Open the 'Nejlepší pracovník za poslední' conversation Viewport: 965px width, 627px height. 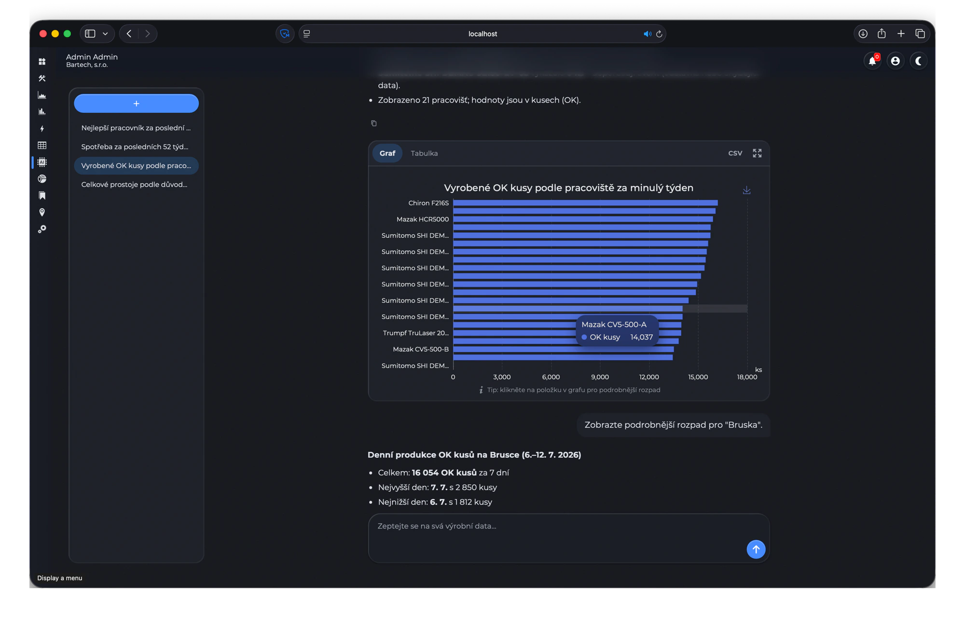pos(136,128)
